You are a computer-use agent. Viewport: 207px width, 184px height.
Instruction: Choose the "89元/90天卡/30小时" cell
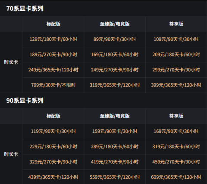[x=115, y=39]
